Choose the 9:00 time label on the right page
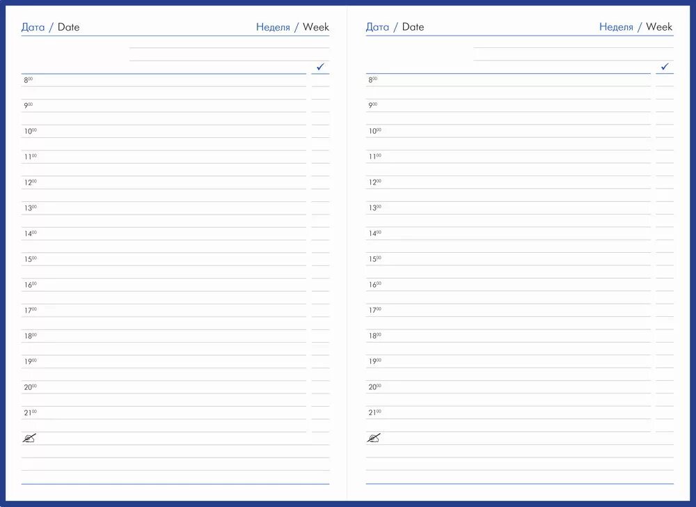This screenshot has height=507, width=696. click(x=372, y=106)
